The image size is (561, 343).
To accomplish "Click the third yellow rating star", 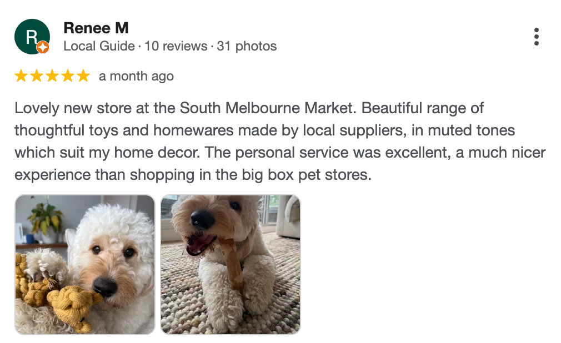I will click(52, 76).
